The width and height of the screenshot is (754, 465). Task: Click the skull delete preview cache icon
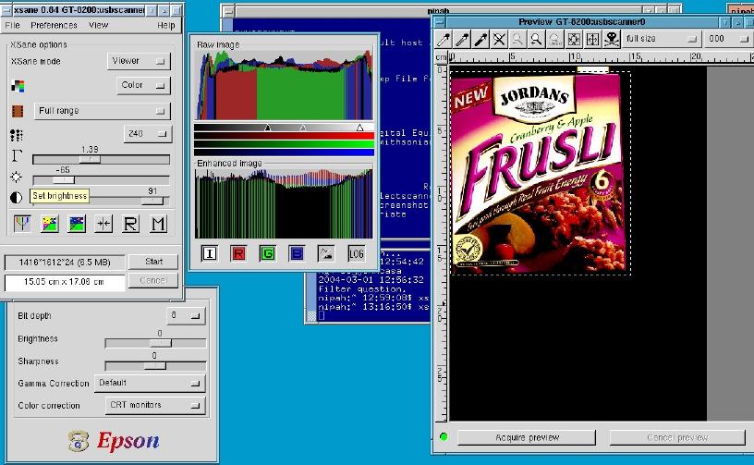click(610, 40)
